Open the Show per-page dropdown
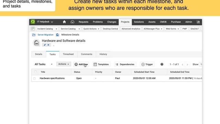The width and height of the screenshot is (220, 124). coord(201,64)
